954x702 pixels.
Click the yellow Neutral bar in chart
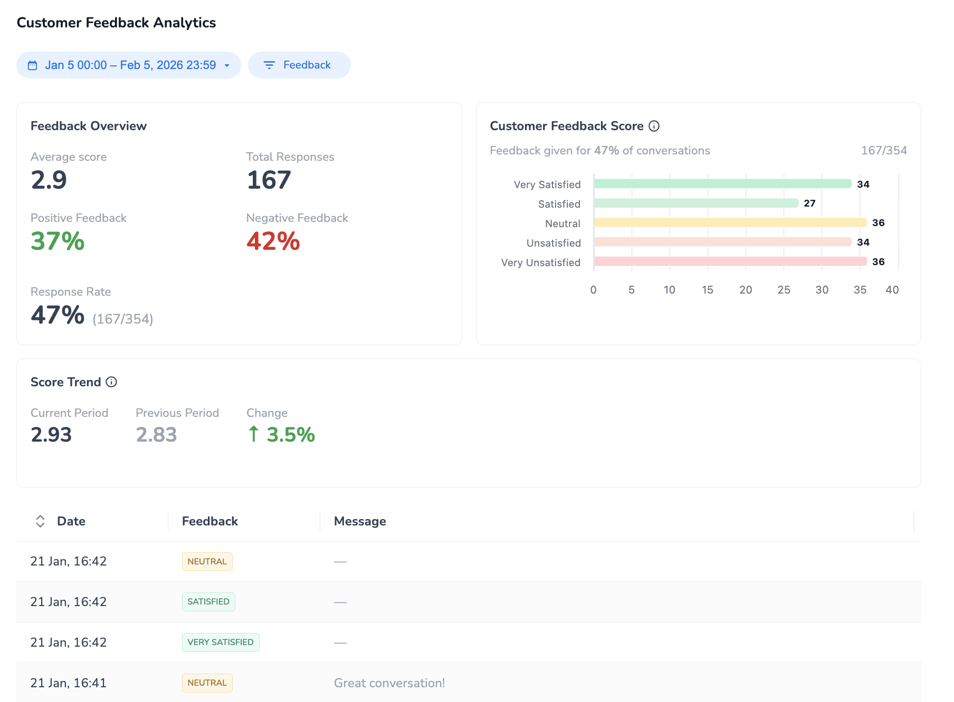[730, 223]
